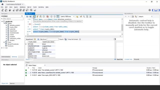Open preferences gear icon at top right
The image size is (160, 90).
tap(149, 10)
